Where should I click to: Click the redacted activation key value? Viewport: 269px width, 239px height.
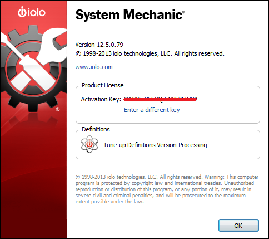tap(161, 100)
